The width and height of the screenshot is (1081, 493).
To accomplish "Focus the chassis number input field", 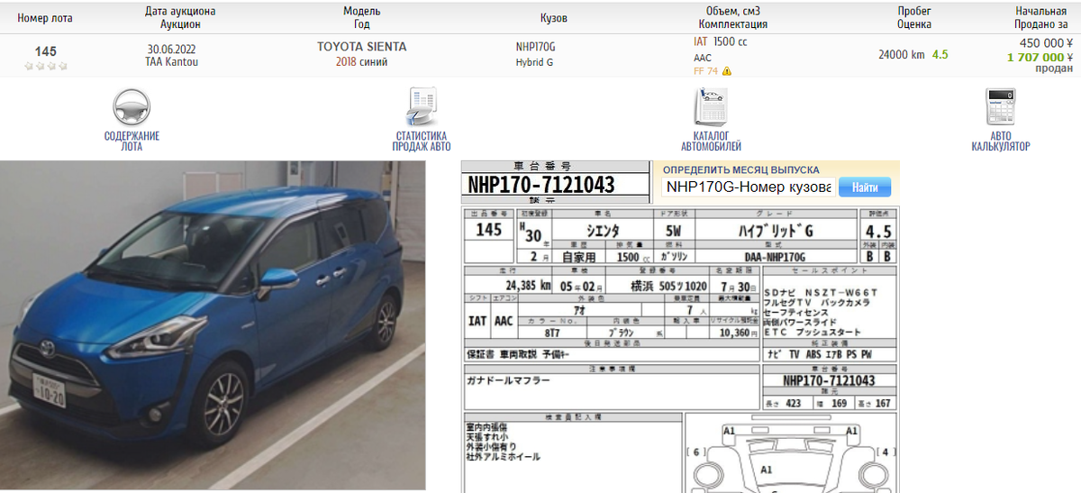I will tap(748, 187).
